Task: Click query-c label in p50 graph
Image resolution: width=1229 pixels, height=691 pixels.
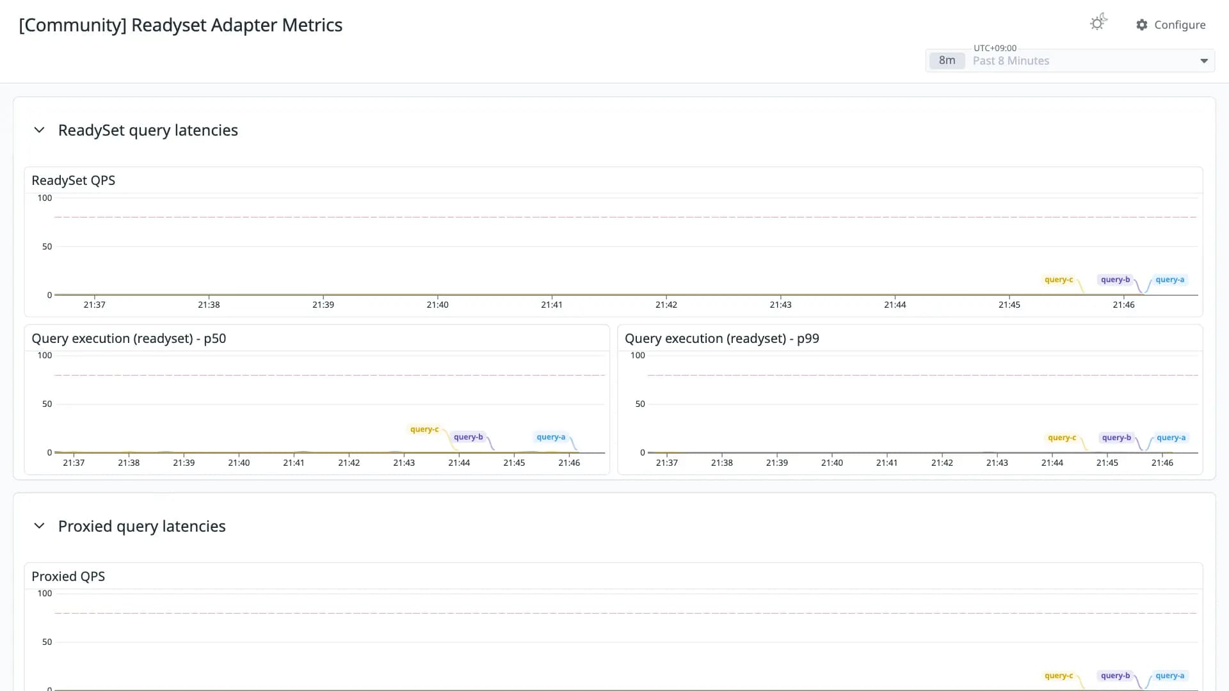Action: click(x=424, y=429)
